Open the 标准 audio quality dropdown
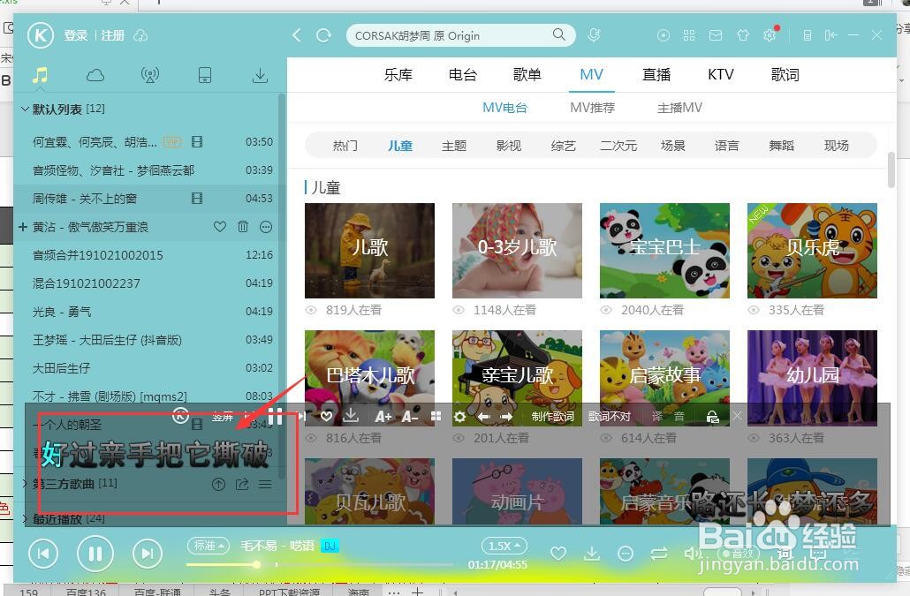910x596 pixels. tap(209, 546)
